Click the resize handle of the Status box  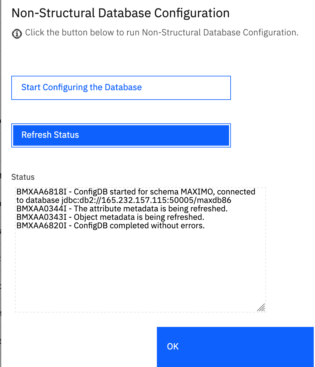261,307
